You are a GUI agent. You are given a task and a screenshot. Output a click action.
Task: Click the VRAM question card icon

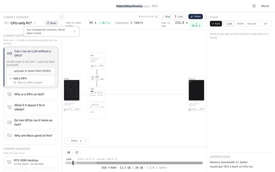[9, 107]
